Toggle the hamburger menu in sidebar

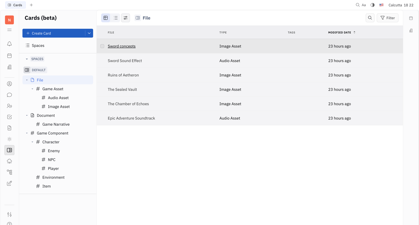9,30
